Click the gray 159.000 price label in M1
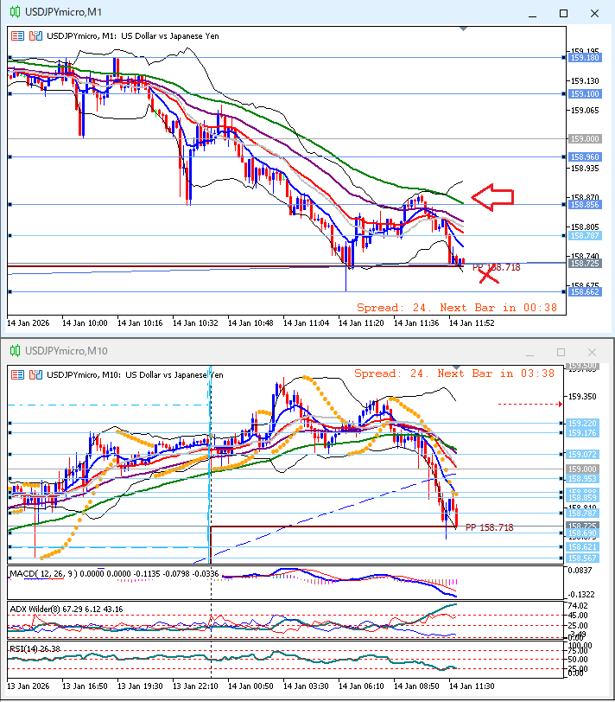 585,138
